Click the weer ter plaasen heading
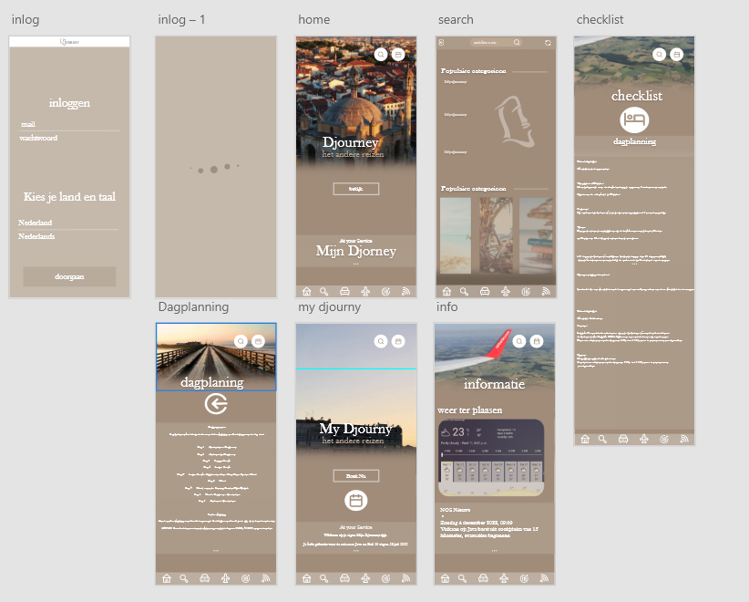Image resolution: width=749 pixels, height=602 pixels. tap(469, 410)
